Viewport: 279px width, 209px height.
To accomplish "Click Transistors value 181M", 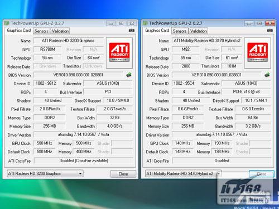I will pos(232,66).
